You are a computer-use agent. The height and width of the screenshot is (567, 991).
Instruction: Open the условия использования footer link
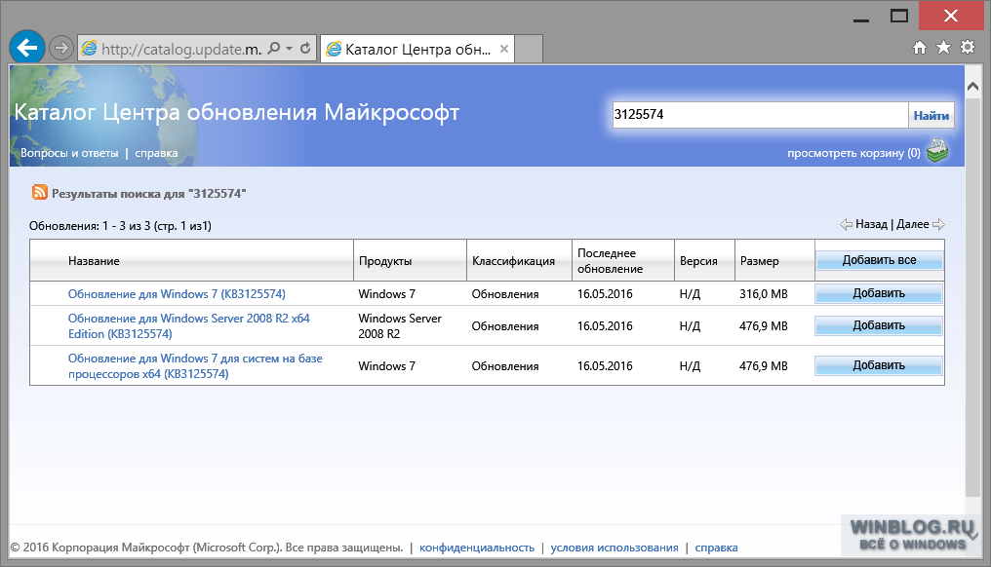pyautogui.click(x=614, y=548)
